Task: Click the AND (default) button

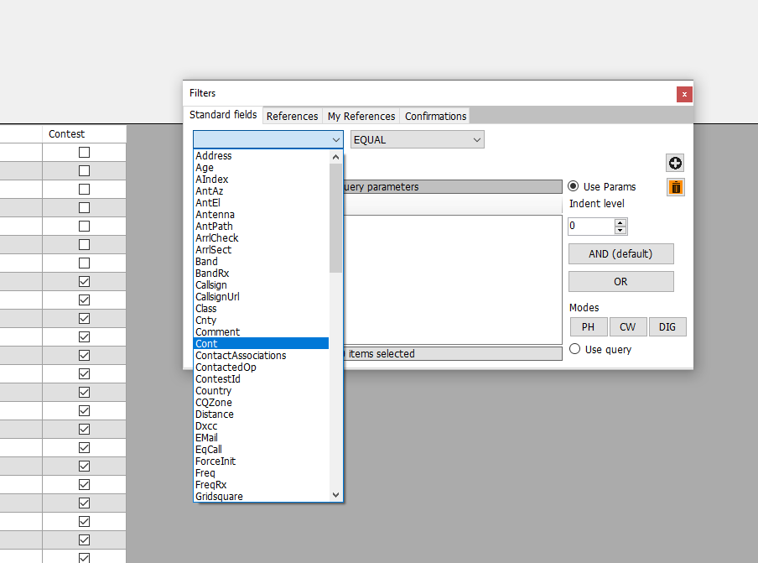Action: click(620, 254)
